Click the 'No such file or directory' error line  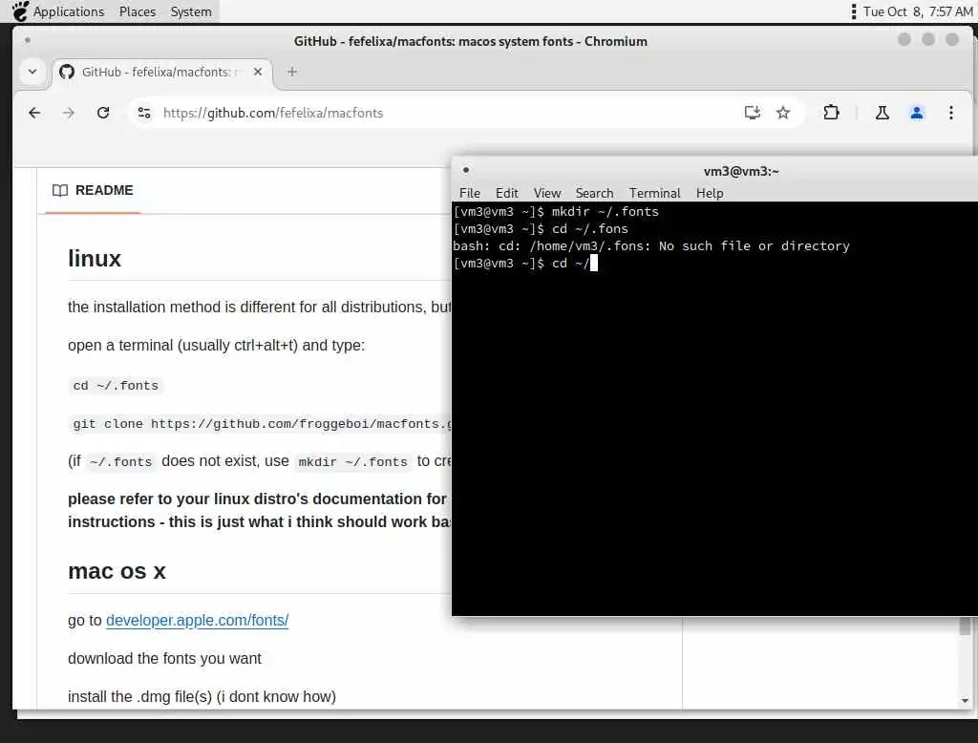point(651,245)
